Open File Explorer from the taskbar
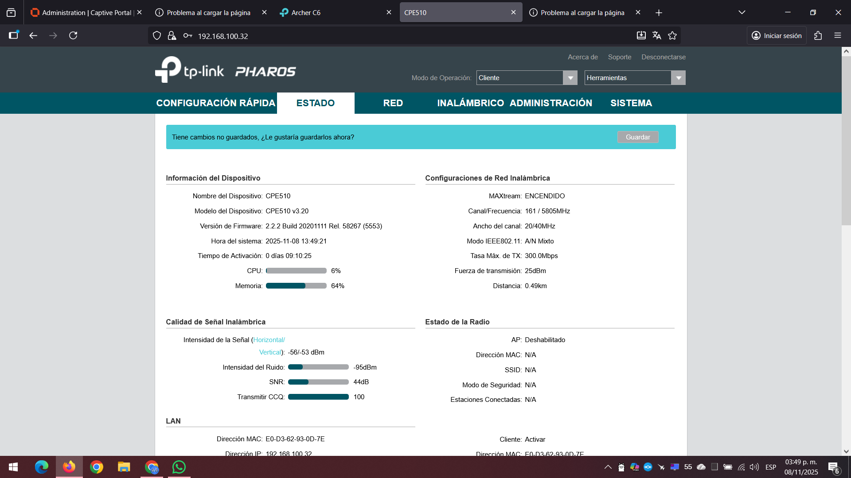Image resolution: width=851 pixels, height=478 pixels. 124,467
